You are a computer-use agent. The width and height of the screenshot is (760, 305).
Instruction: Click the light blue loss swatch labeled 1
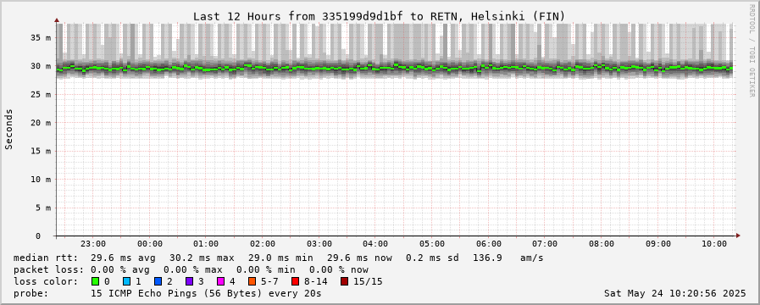pos(126,281)
